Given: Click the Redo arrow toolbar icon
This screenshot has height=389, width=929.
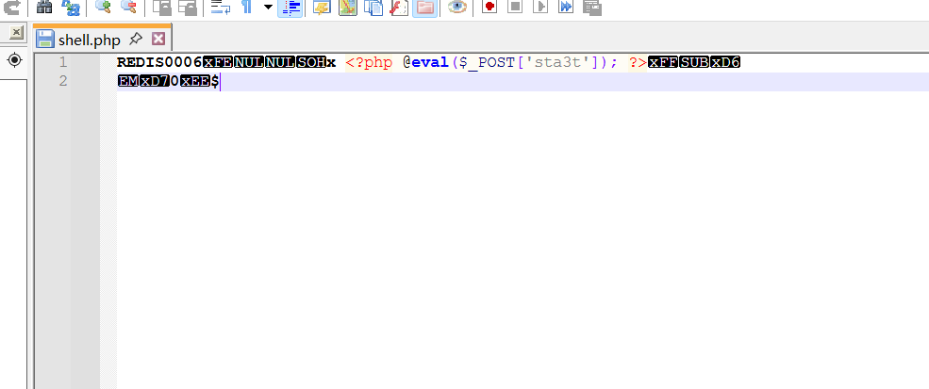Looking at the screenshot, I should point(10,8).
